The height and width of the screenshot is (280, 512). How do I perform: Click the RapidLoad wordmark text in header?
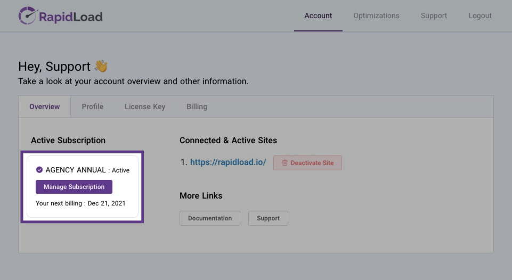[x=70, y=17]
